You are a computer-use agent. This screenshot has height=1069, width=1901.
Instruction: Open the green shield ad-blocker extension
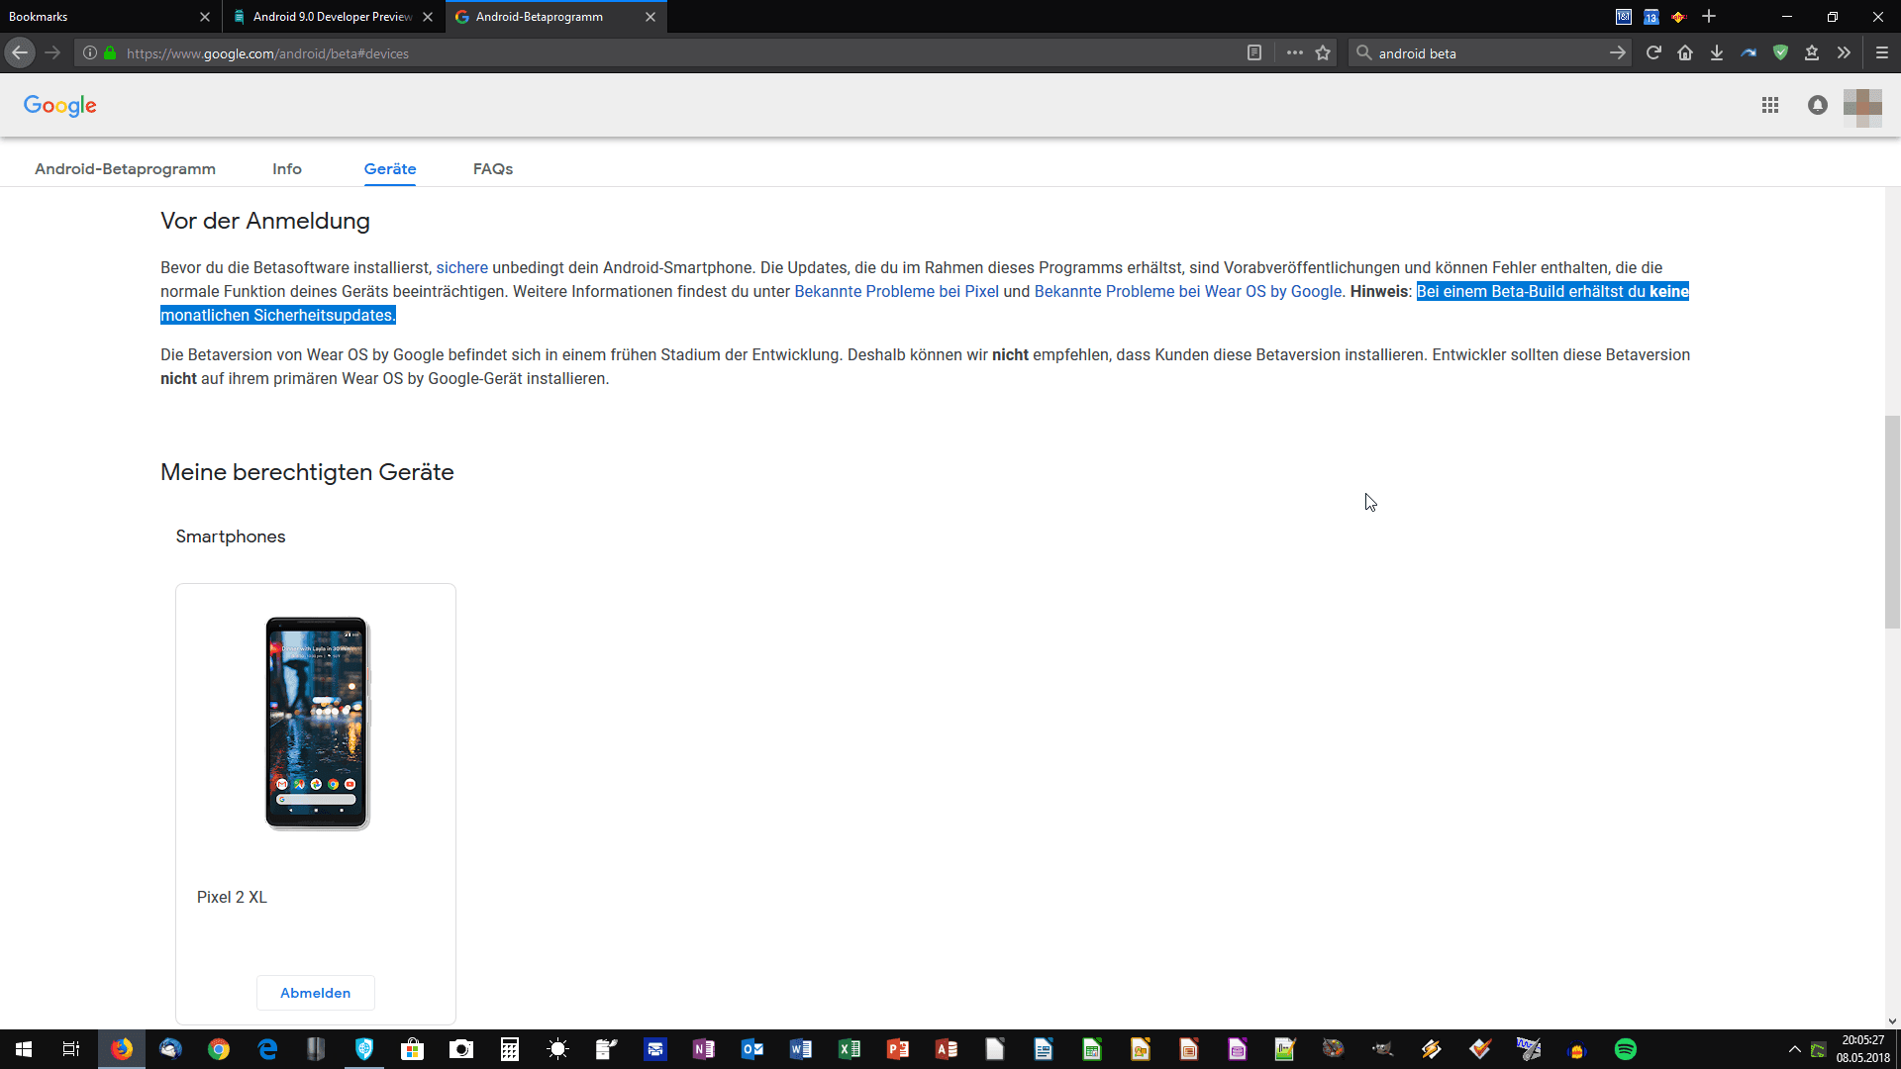coord(1780,53)
